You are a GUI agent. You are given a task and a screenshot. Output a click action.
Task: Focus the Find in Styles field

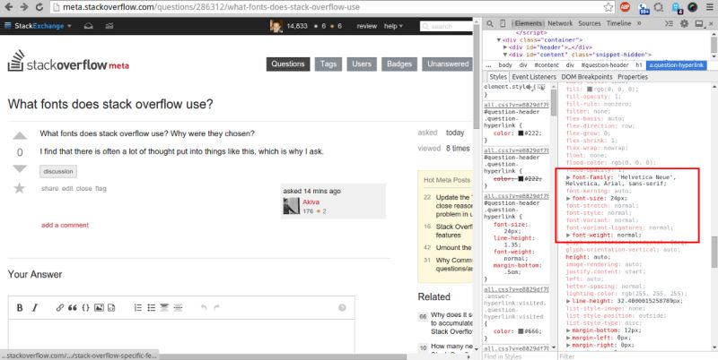520,356
